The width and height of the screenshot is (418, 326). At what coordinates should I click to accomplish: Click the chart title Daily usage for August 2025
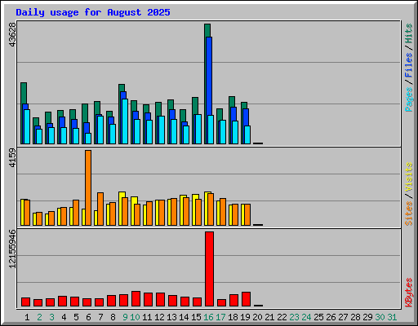pyautogui.click(x=93, y=12)
